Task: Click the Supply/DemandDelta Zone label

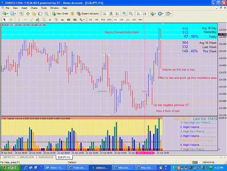Action: coord(122,32)
